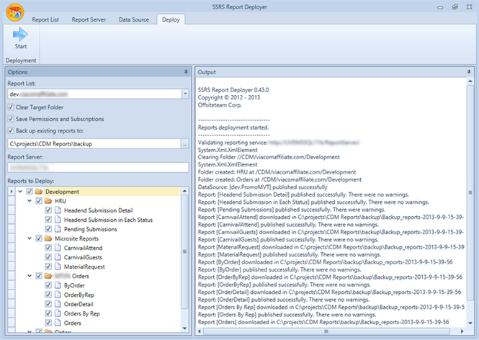Viewport: 479px width, 340px height.
Task: Click the 'Folder created: HRU' output line
Action: click(x=277, y=172)
